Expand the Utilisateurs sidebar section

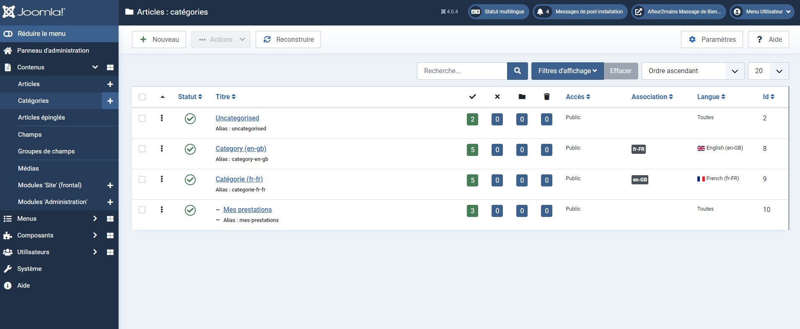(x=95, y=252)
